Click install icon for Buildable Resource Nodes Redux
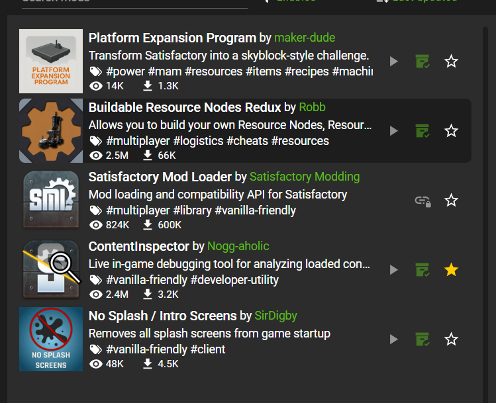Screen dimensions: 496x403 pos(422,131)
